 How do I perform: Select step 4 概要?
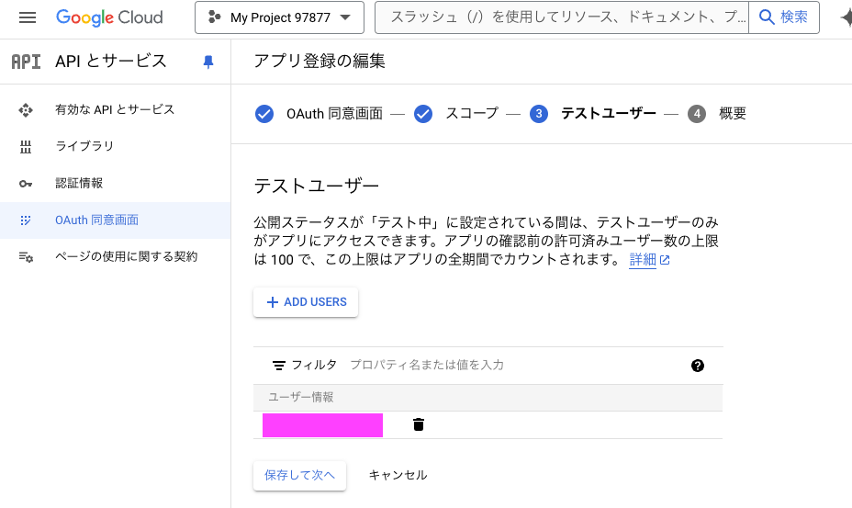point(717,114)
